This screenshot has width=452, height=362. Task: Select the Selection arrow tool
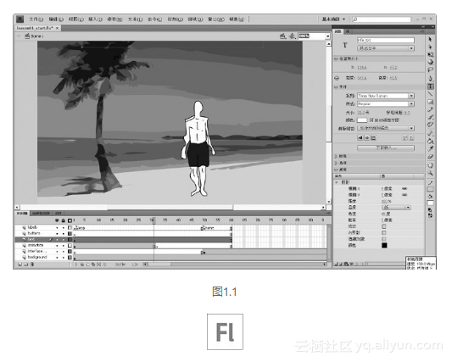tap(430, 40)
